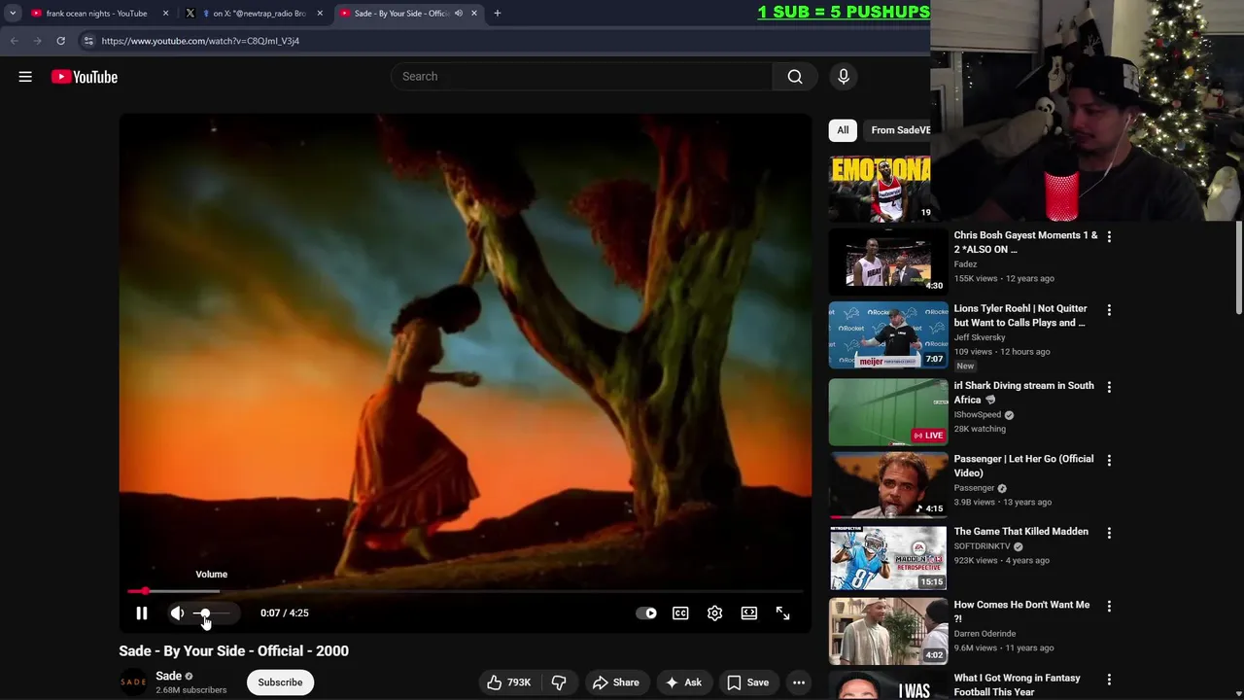Start voice search with the microphone
The width and height of the screenshot is (1244, 700).
click(844, 77)
